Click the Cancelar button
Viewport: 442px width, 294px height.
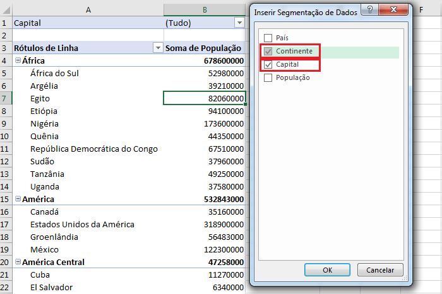(x=380, y=269)
